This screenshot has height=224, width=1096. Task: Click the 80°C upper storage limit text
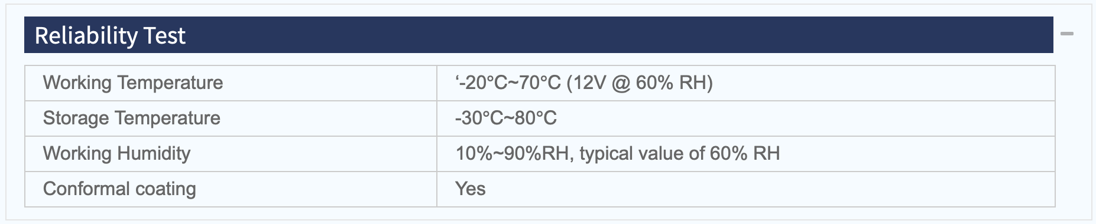pos(536,118)
